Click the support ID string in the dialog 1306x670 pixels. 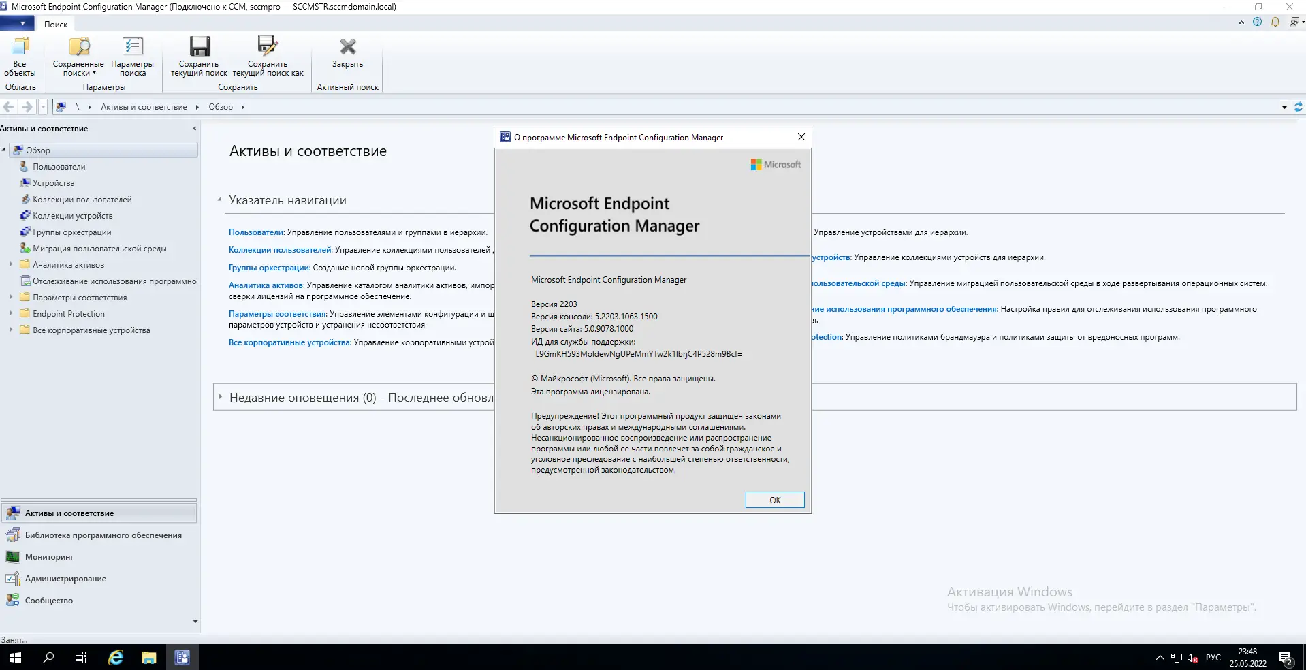639,354
